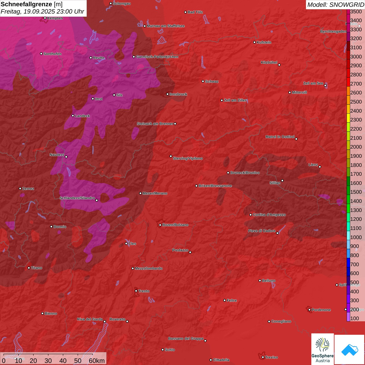Screen dimensions: 365x365
Task: Click the Trento city marker
Action: tap(136, 291)
